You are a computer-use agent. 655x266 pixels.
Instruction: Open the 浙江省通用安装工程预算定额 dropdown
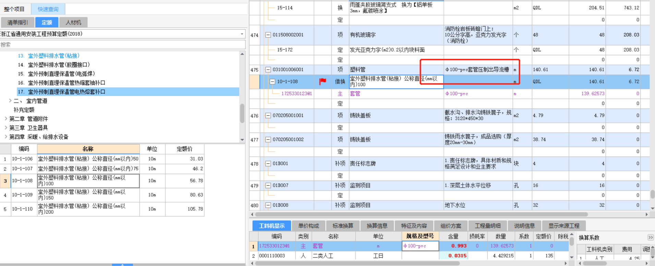pyautogui.click(x=242, y=34)
